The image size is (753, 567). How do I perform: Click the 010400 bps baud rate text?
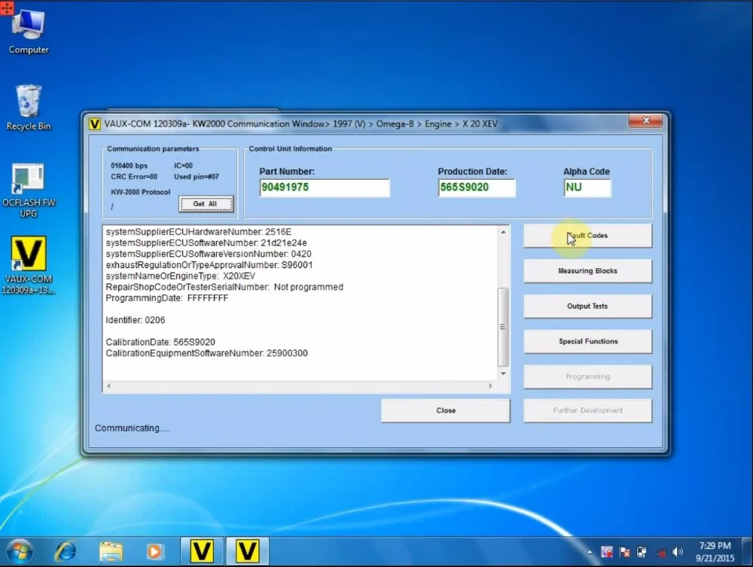129,166
